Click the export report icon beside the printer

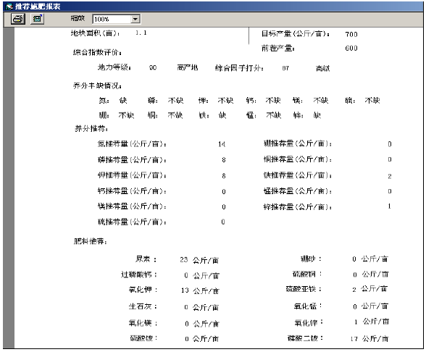(37, 19)
